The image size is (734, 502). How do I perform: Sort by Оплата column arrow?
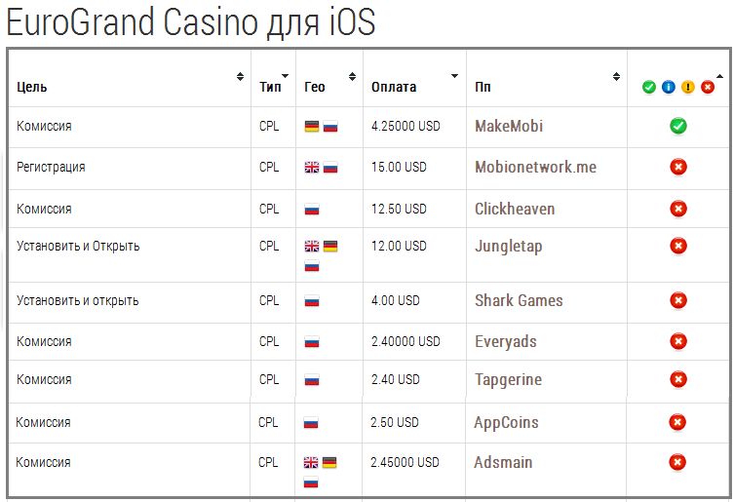[x=454, y=76]
